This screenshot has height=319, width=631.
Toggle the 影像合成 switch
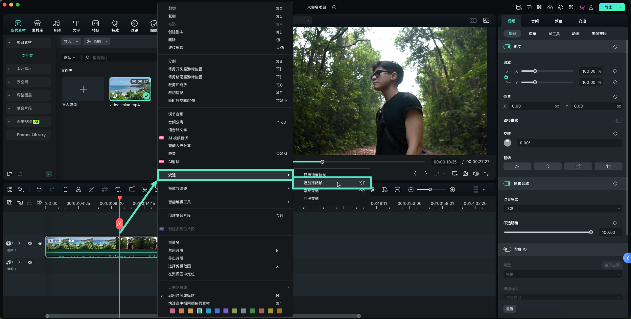click(x=507, y=184)
